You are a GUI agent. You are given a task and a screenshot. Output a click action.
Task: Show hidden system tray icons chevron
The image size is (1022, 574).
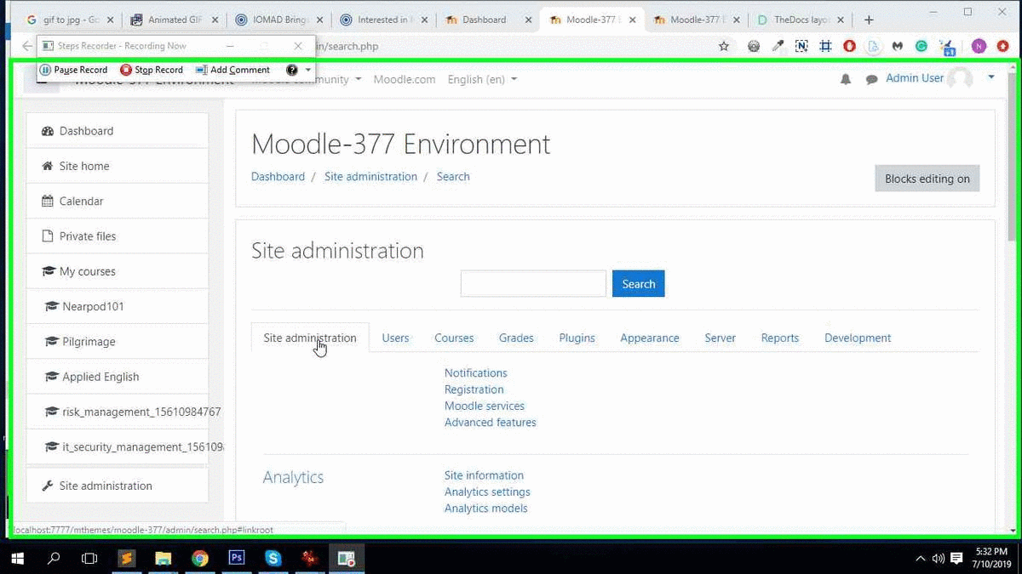[x=921, y=559]
